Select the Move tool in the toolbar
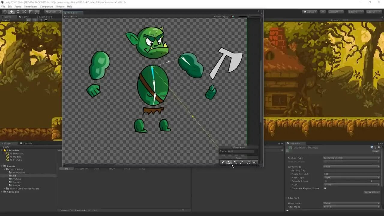Viewport: 384px width, 216px height. (x=11, y=12)
